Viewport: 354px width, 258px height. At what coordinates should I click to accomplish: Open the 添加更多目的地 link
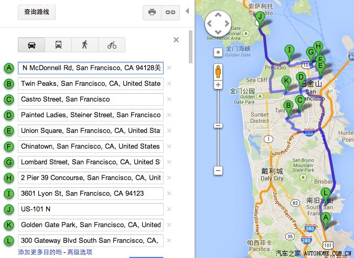click(40, 252)
